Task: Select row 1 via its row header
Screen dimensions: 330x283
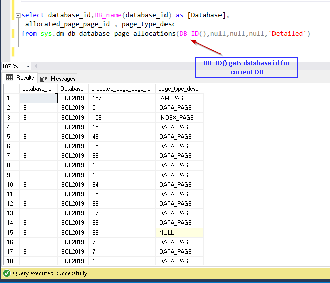Action: click(10, 98)
